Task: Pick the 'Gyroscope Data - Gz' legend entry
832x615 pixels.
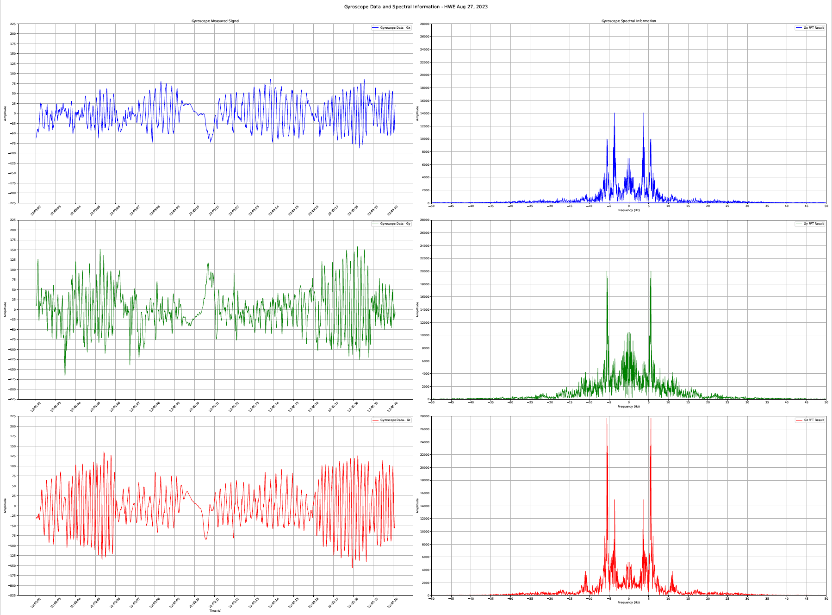Action: click(395, 420)
